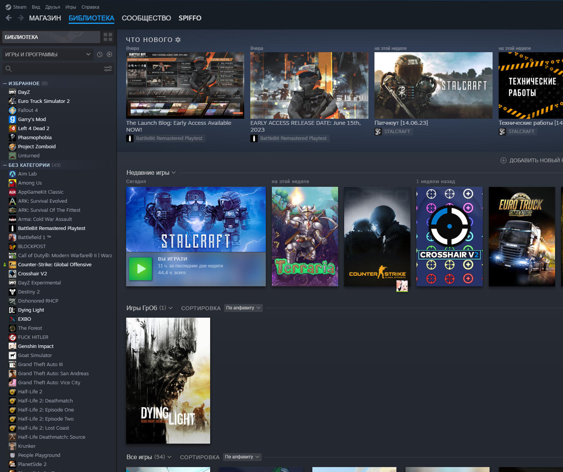Open the Технические работы news thumbnail

click(531, 85)
